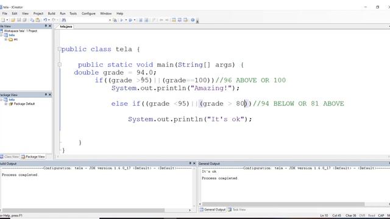Open the Configure menu
Screen dimensions: 390x219
click(x=88, y=13)
